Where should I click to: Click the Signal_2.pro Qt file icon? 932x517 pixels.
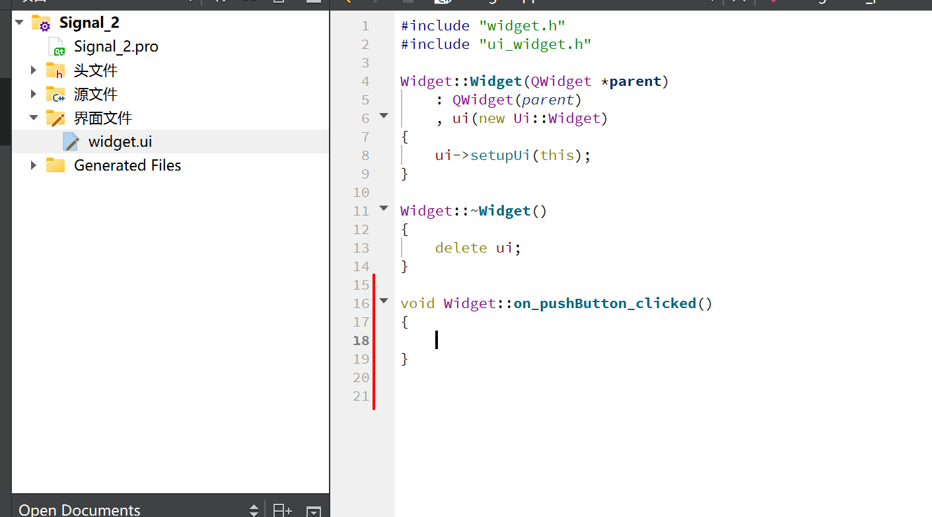57,46
